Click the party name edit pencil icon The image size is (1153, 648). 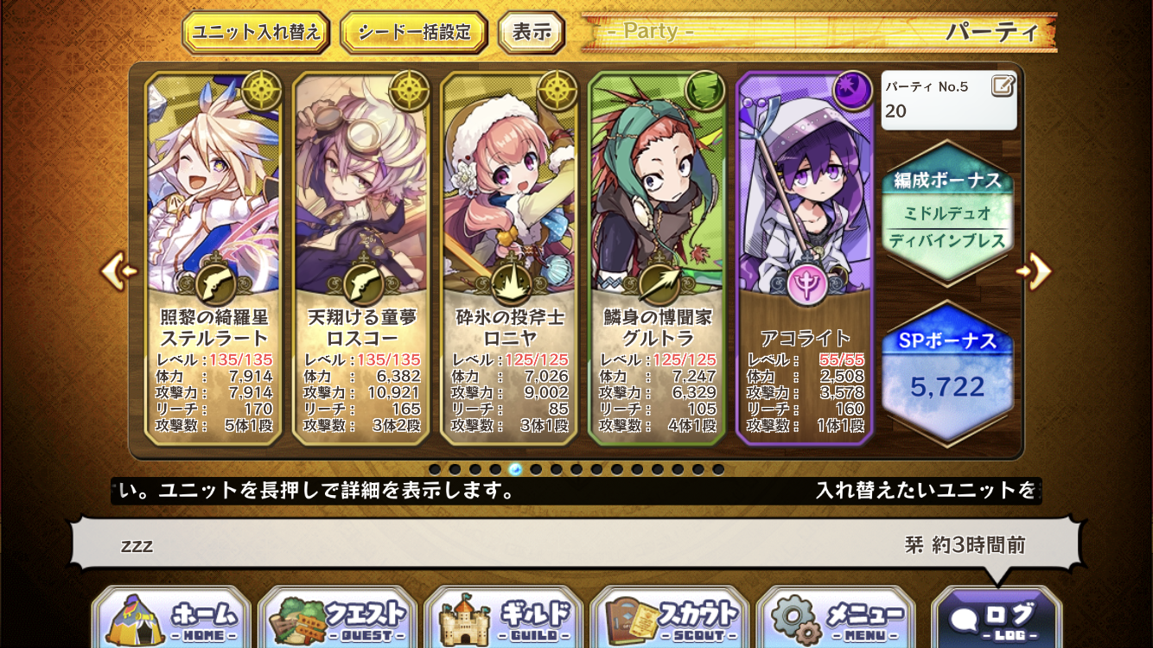tap(1003, 86)
